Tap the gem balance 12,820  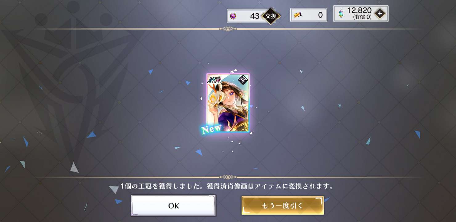(x=359, y=10)
